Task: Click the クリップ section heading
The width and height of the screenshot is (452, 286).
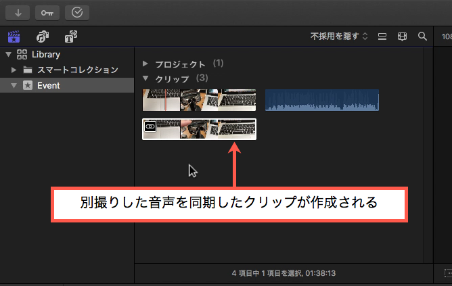Action: click(x=172, y=78)
